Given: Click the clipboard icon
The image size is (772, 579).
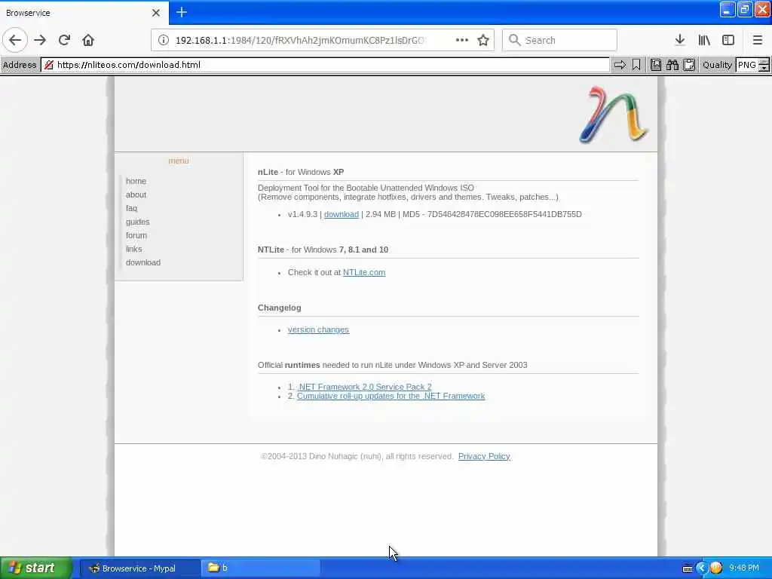Looking at the screenshot, I should point(689,65).
